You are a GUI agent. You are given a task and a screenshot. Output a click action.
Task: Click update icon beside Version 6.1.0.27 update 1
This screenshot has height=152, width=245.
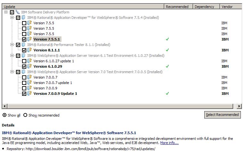[29, 61]
